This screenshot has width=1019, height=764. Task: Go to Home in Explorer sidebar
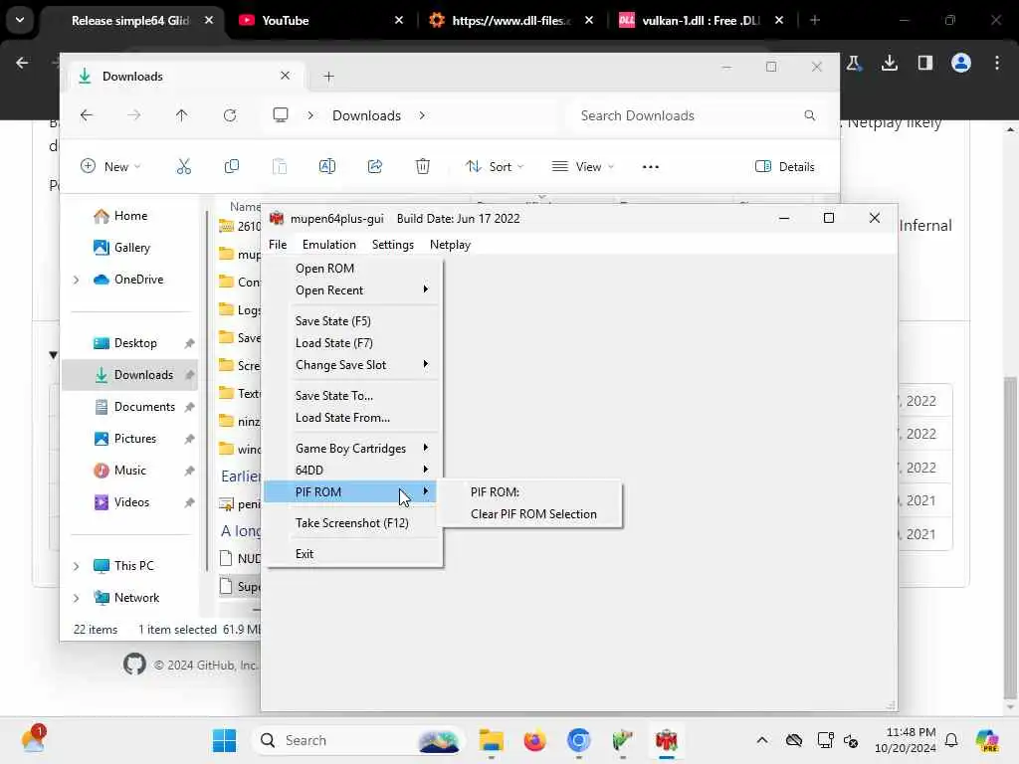130,216
